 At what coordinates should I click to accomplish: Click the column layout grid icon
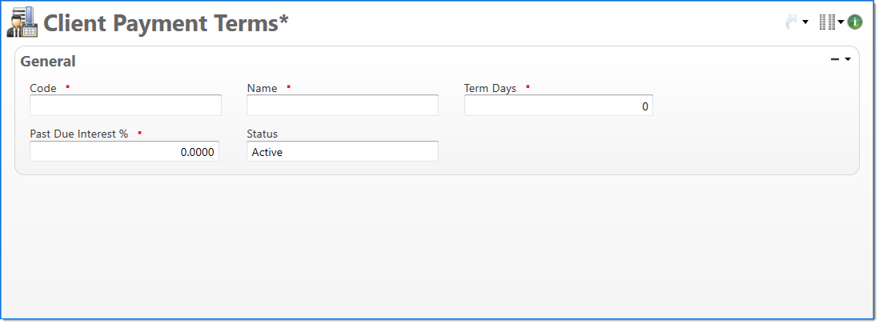click(827, 22)
